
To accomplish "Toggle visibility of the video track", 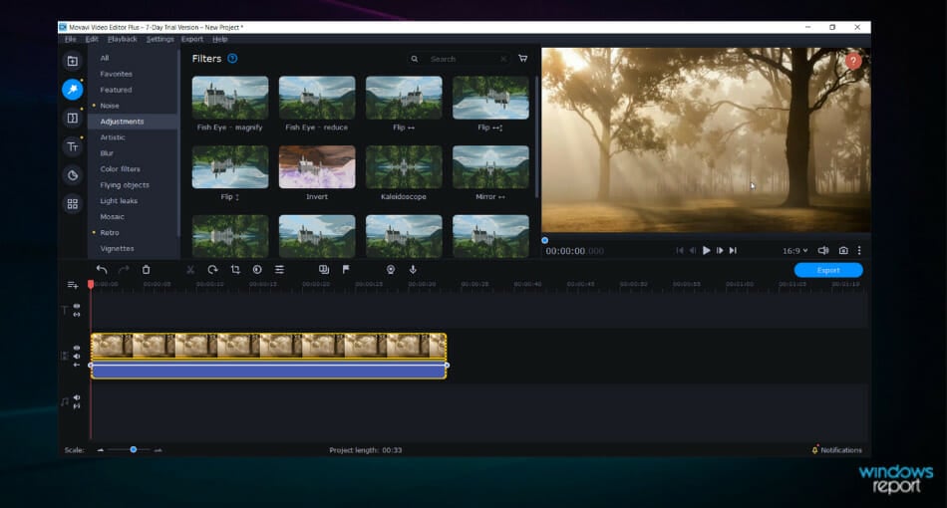I will click(x=77, y=348).
